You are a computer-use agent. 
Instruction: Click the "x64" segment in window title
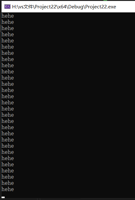(x=62, y=7)
